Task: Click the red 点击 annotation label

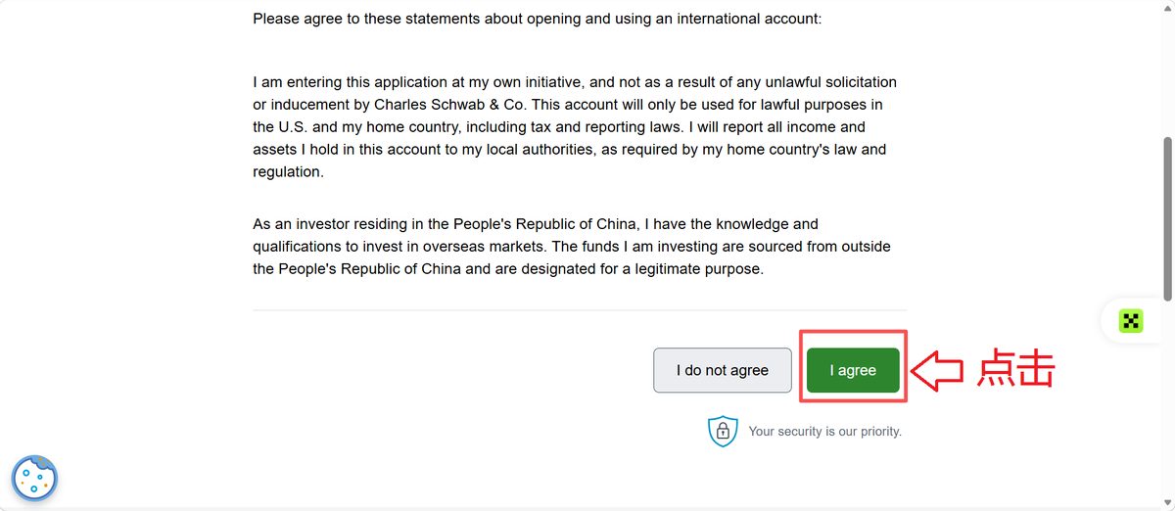Action: [x=1016, y=370]
